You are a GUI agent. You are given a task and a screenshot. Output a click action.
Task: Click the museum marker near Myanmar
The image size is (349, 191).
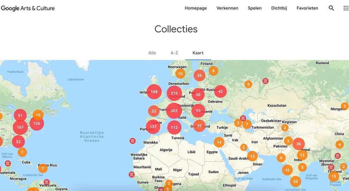point(337,156)
